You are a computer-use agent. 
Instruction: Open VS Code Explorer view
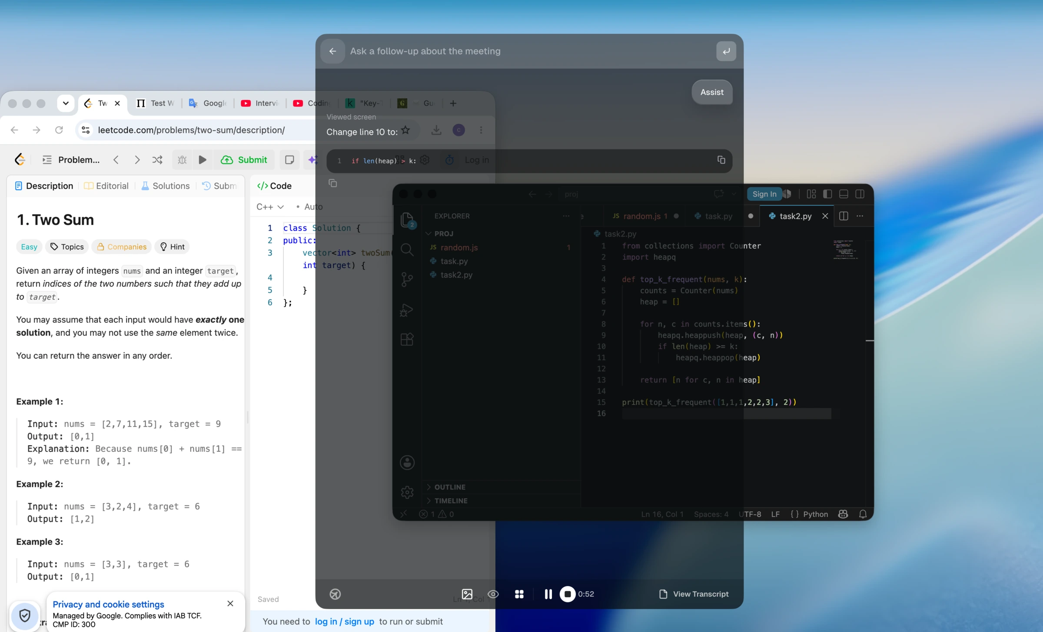point(407,220)
